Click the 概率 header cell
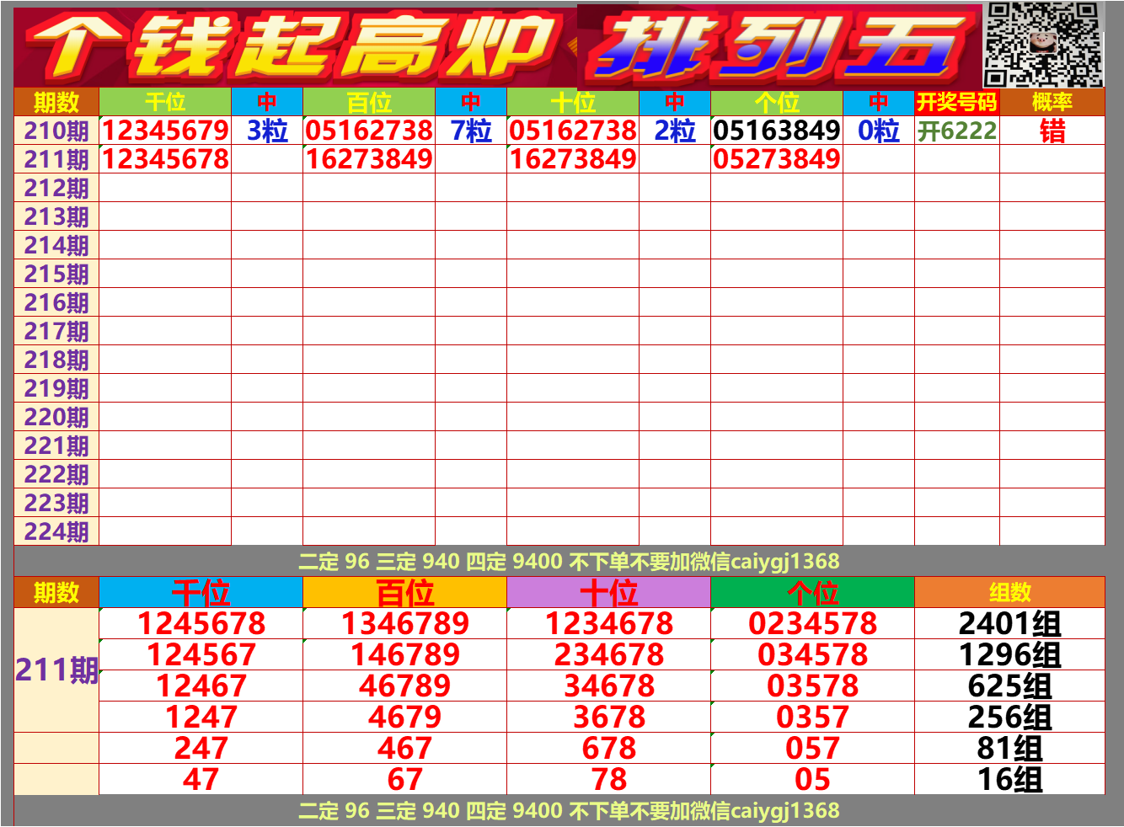The width and height of the screenshot is (1124, 827). click(1051, 103)
